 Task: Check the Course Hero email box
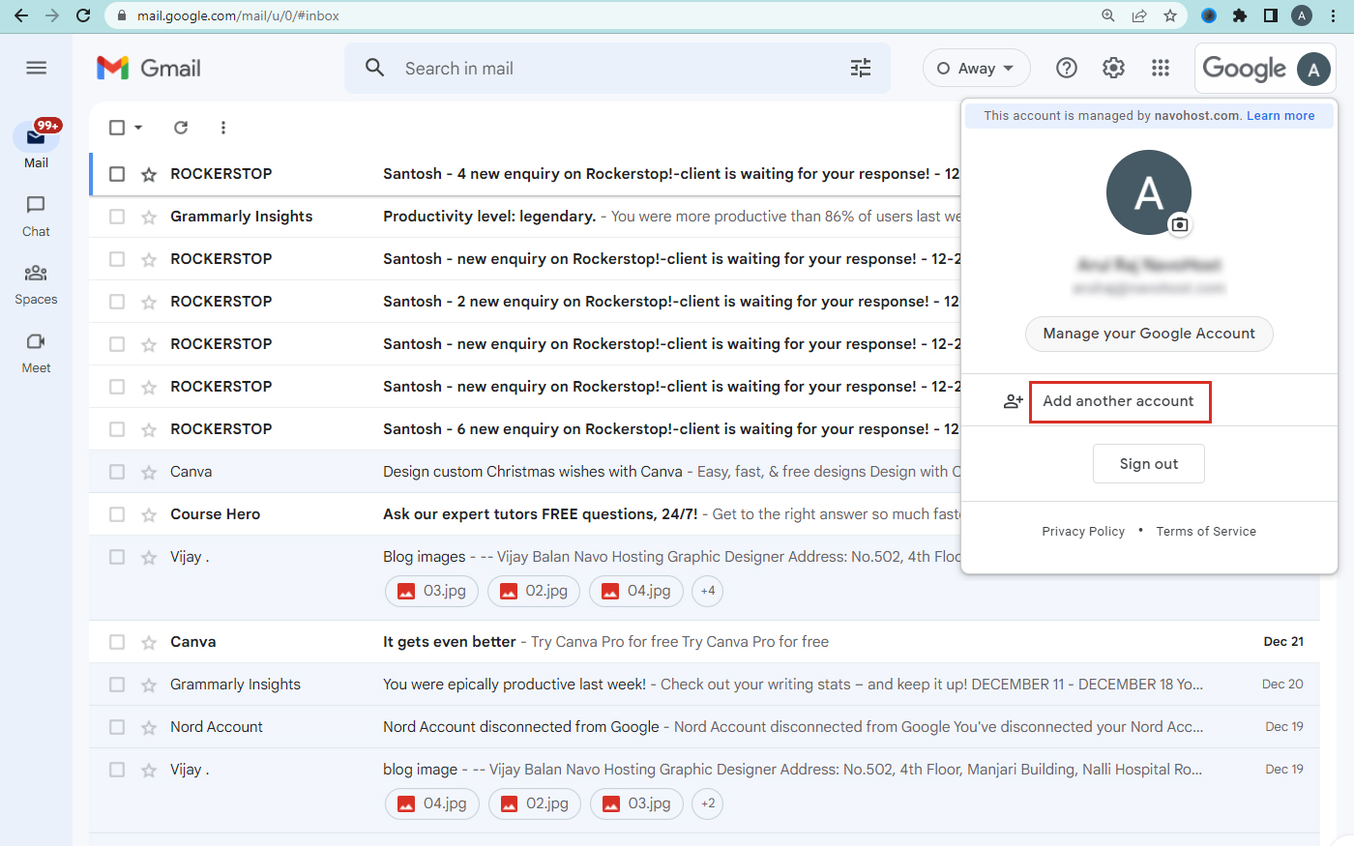click(x=117, y=514)
